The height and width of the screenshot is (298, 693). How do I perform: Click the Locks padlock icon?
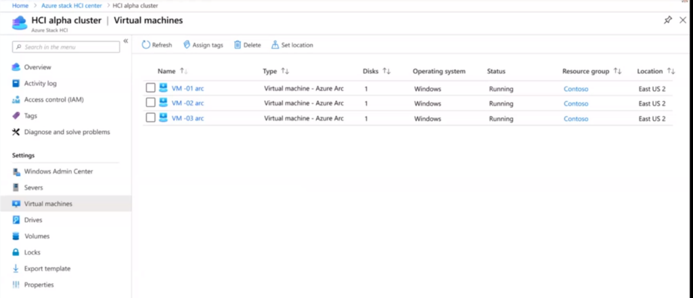(16, 253)
